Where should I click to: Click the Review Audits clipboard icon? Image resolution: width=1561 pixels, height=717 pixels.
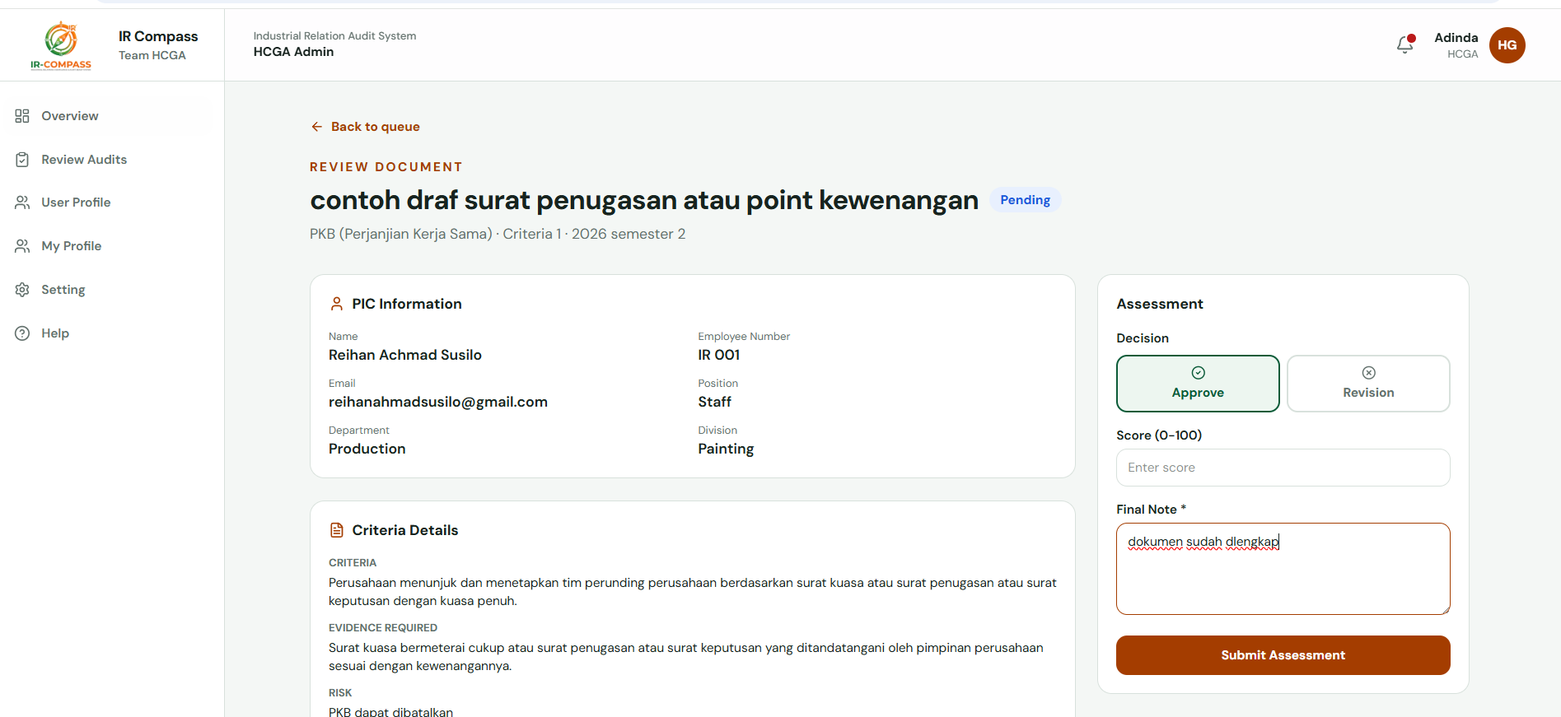point(22,160)
